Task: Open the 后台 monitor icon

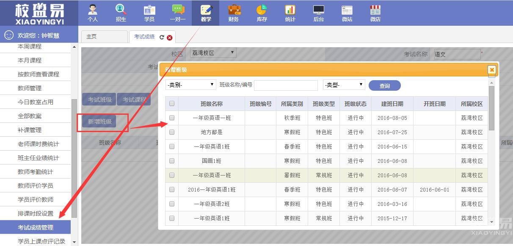Action: tap(319, 13)
